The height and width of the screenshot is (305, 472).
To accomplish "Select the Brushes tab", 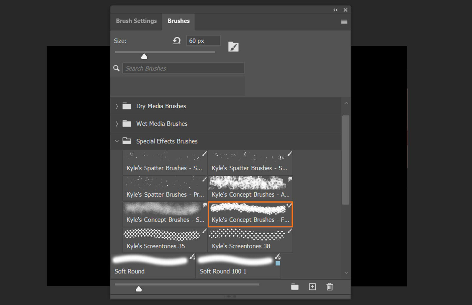I will [x=178, y=21].
